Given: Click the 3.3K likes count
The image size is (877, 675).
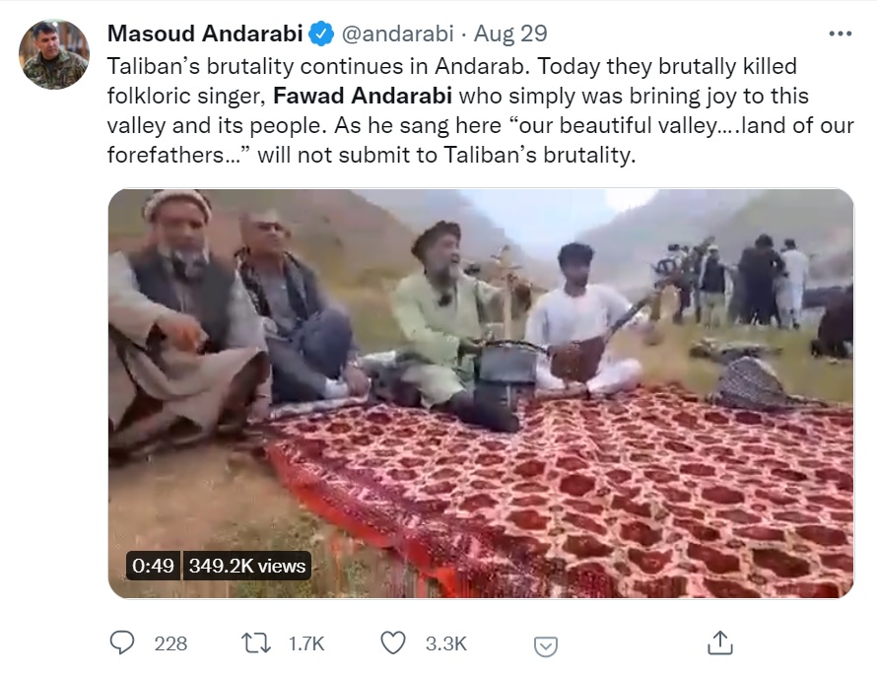Looking at the screenshot, I should (x=445, y=643).
